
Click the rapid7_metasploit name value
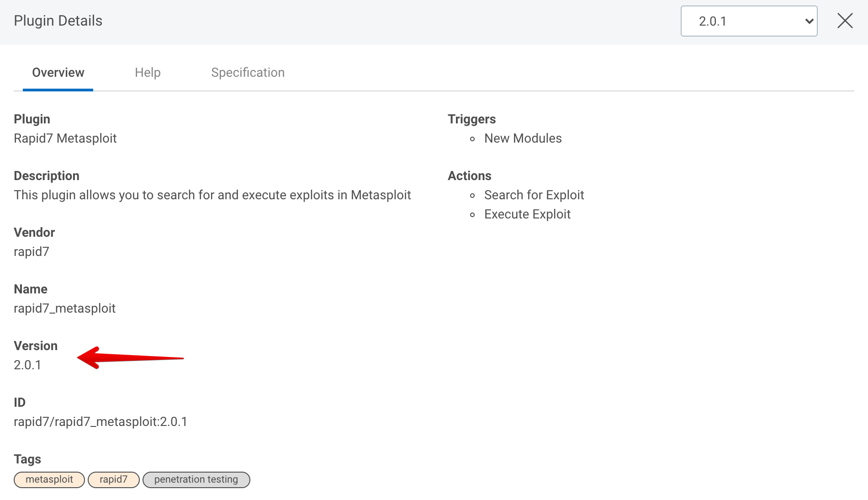64,309
